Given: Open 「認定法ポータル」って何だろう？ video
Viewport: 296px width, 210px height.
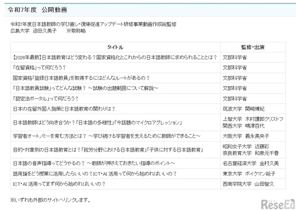Looking at the screenshot, I should click(x=46, y=99).
